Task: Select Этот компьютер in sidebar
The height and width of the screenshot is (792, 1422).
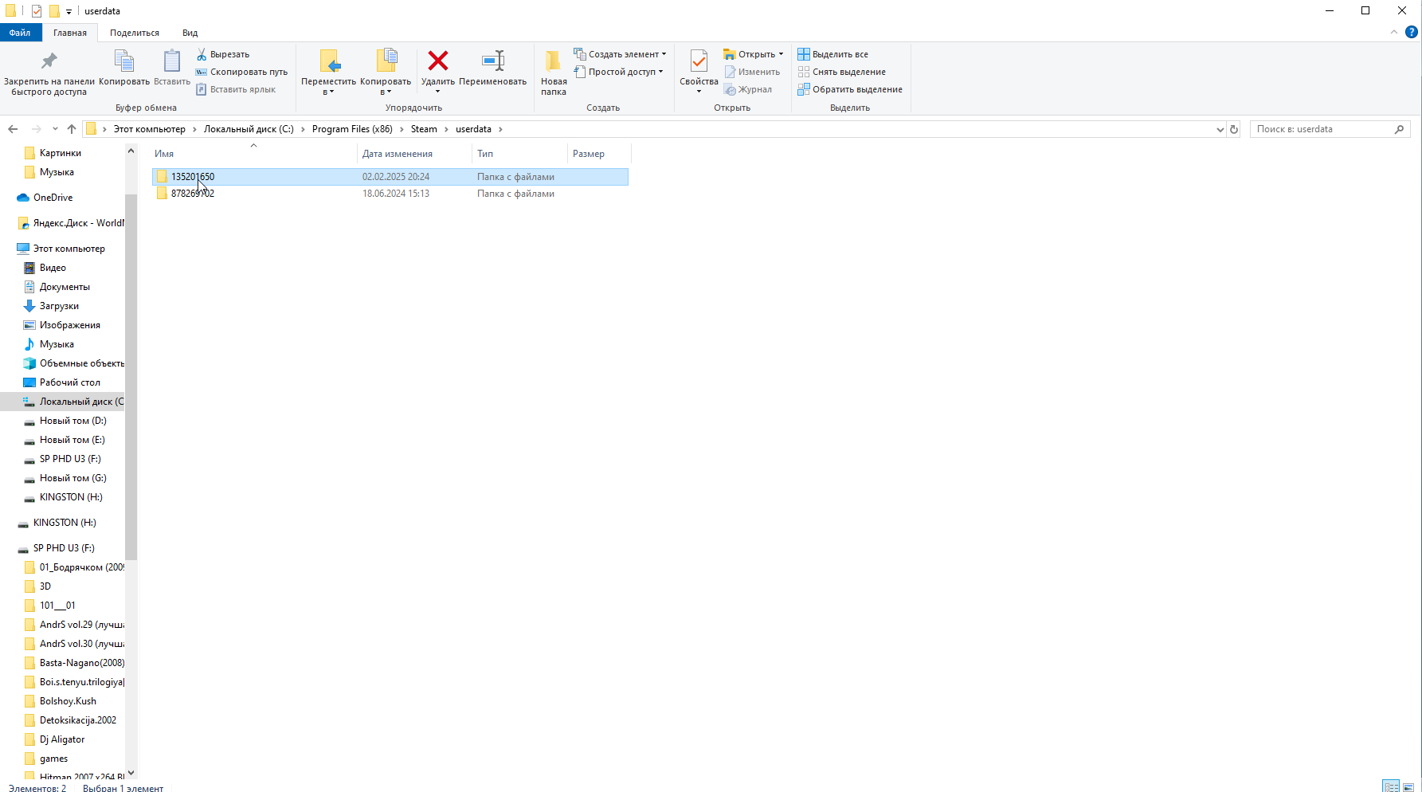Action: point(69,249)
